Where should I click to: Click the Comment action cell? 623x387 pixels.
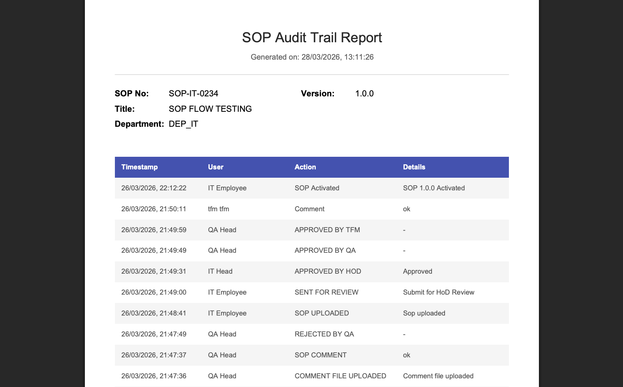coord(310,209)
